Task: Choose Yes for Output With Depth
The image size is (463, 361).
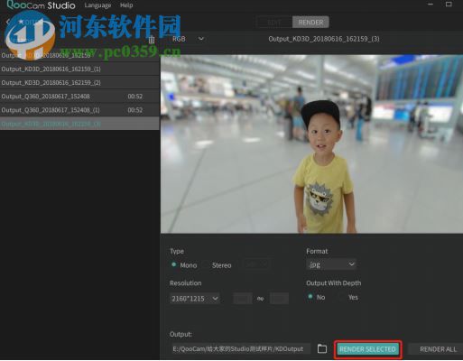Action: coord(353,297)
